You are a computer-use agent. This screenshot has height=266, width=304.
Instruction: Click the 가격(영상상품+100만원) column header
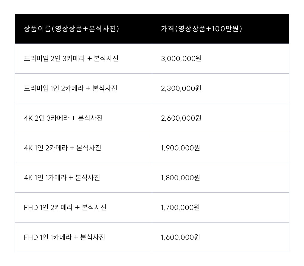pyautogui.click(x=221, y=29)
